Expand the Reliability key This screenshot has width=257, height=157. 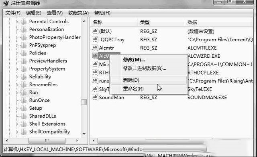click(x=17, y=76)
